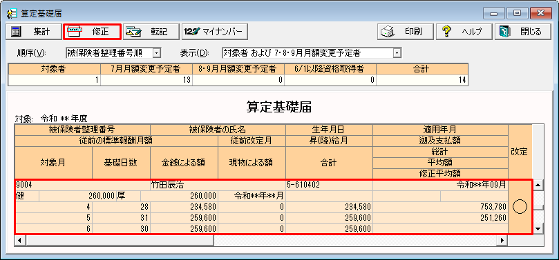Click the 修正平均額 header cell
Image resolution: width=559 pixels, height=260 pixels.
point(441,174)
